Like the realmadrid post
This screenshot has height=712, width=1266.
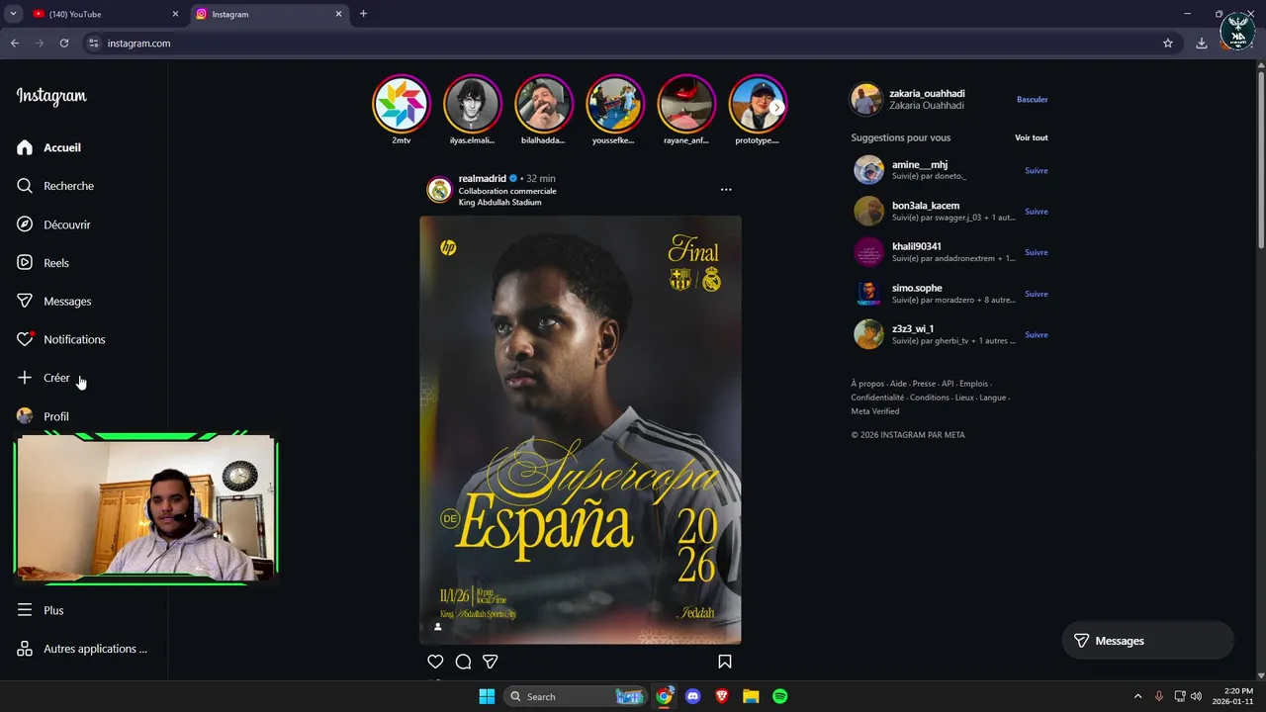point(435,662)
